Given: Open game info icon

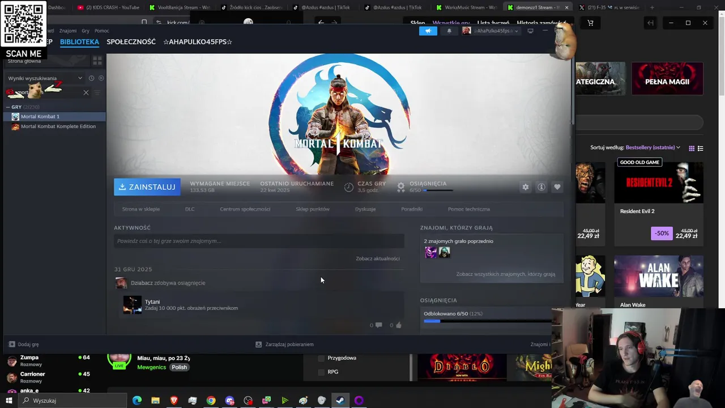Looking at the screenshot, I should [x=541, y=187].
